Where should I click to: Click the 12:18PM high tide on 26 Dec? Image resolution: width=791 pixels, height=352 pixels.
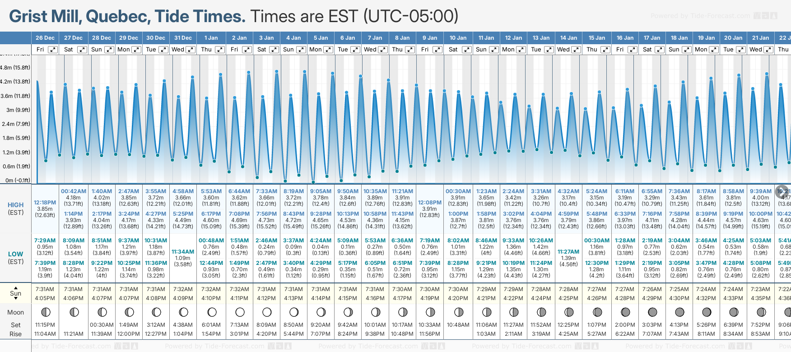[x=45, y=203]
